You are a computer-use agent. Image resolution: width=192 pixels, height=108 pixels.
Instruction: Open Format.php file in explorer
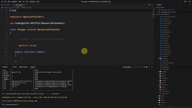pos(166,19)
